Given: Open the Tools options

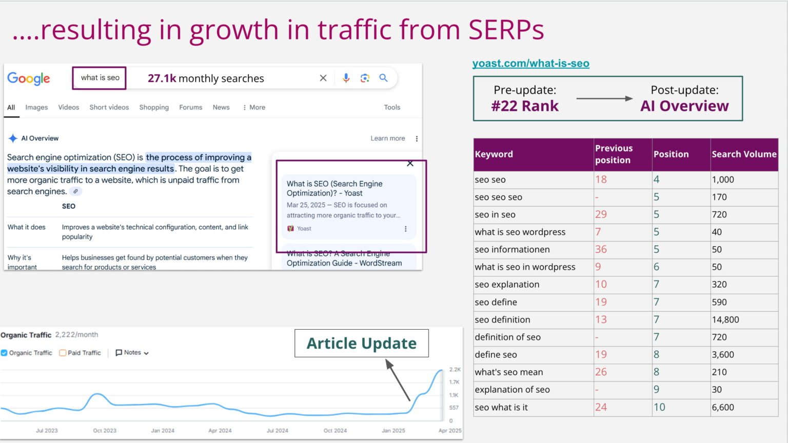Looking at the screenshot, I should tap(392, 107).
